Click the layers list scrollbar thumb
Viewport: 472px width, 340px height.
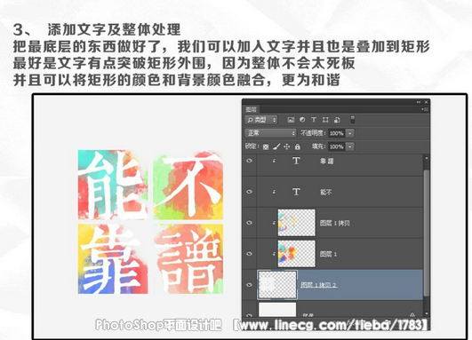click(x=426, y=233)
